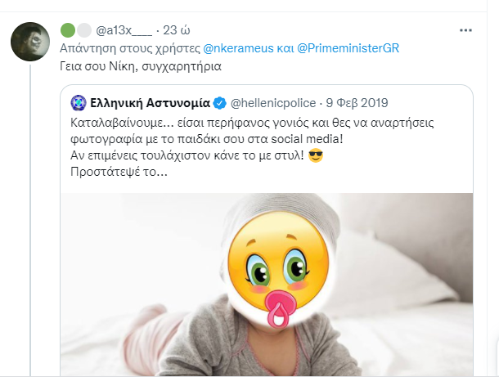
Task: Open the quoted baby photo image
Action: coord(267,285)
